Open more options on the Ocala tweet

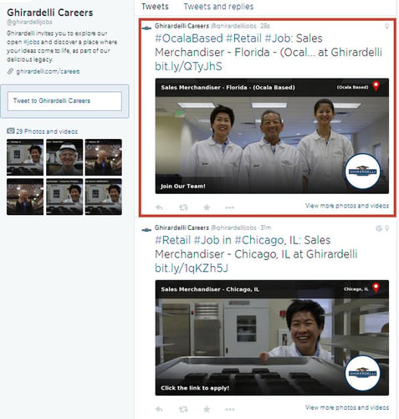pos(230,207)
